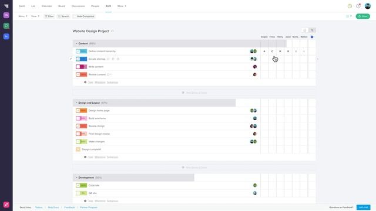The height and width of the screenshot is (211, 376).
Task: Click the purple Me sidebar icon
Action: tap(6, 15)
